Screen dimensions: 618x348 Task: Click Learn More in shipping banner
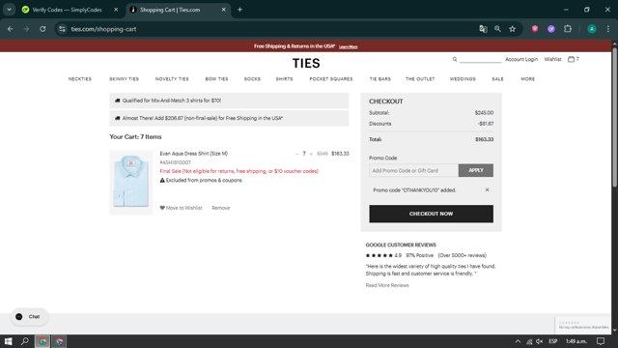point(348,46)
